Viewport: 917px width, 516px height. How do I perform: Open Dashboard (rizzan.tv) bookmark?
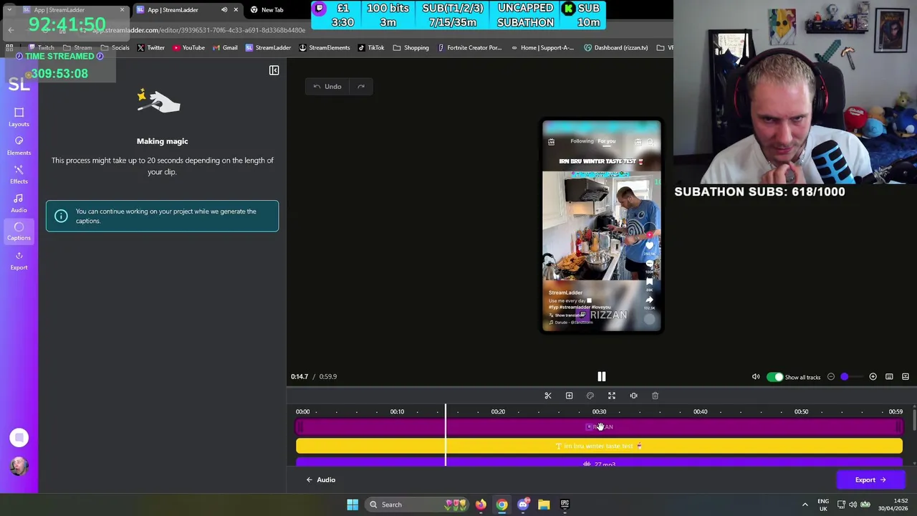(616, 48)
